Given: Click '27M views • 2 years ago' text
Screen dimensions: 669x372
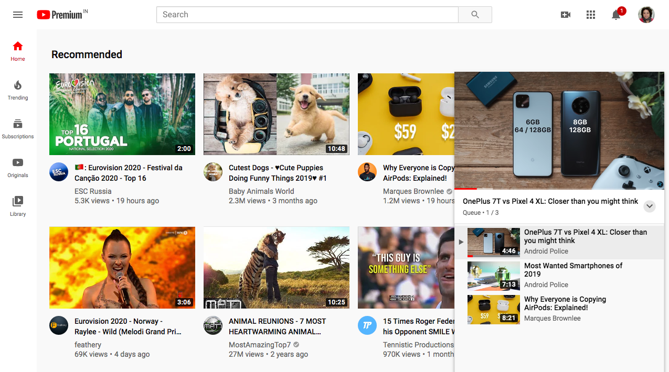Looking at the screenshot, I should [268, 354].
